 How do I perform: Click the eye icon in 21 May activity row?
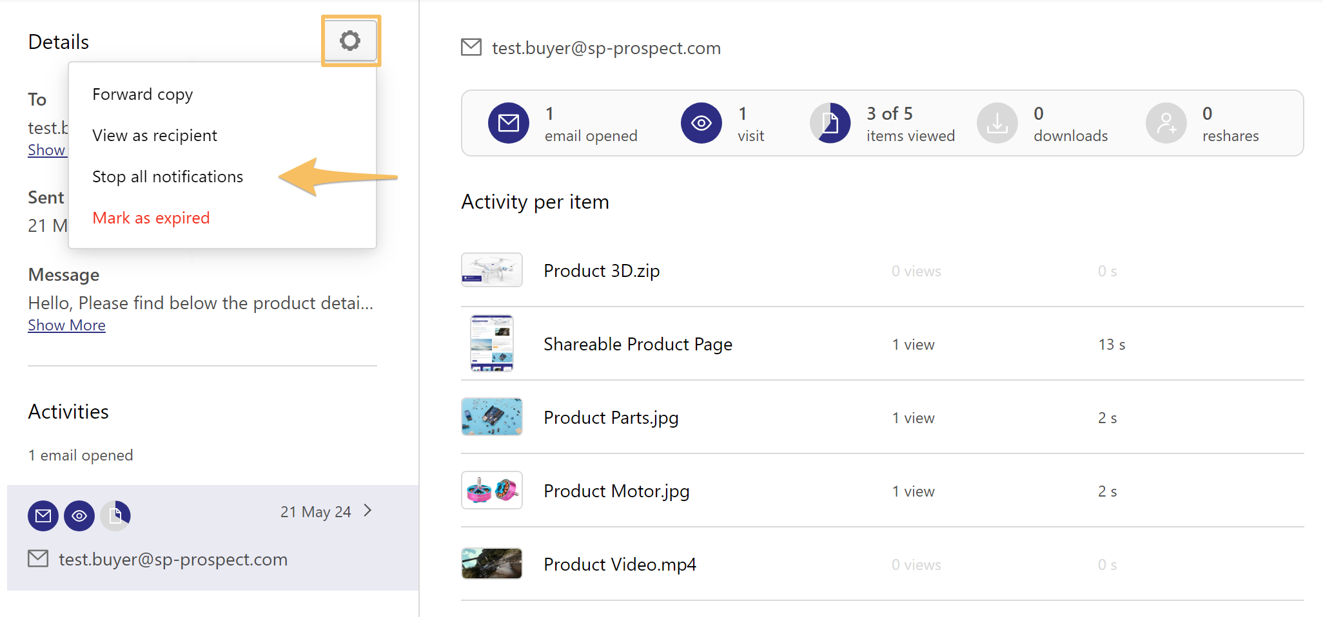(79, 516)
